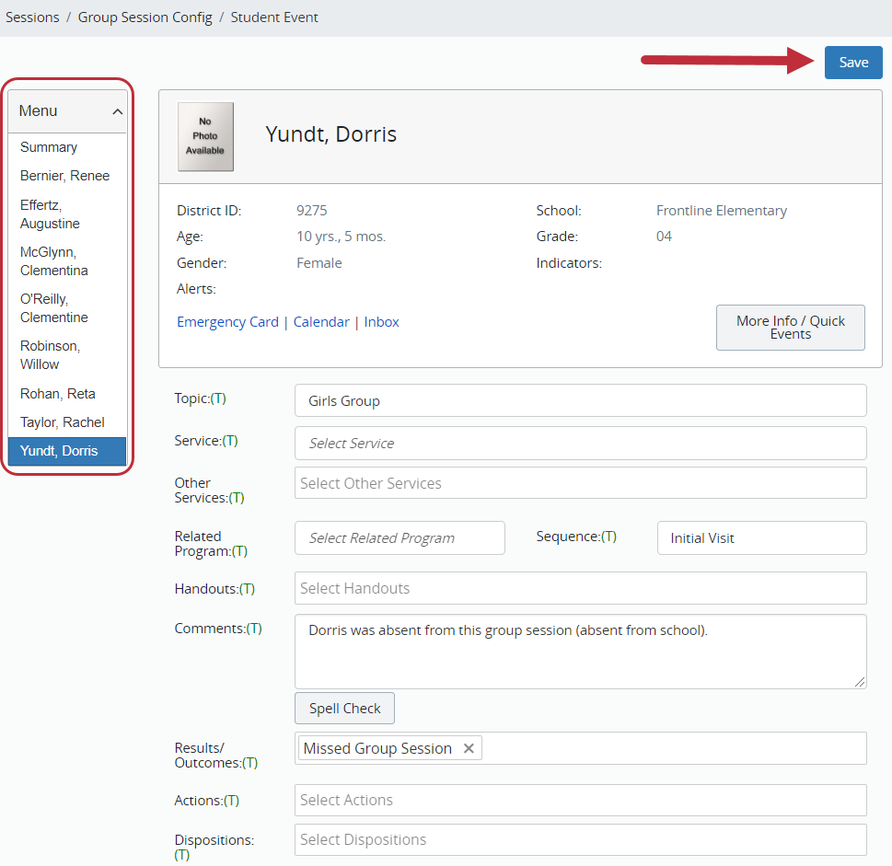Screen dimensions: 892x866
Task: Click the Missed Group Session tag label
Action: click(x=377, y=748)
